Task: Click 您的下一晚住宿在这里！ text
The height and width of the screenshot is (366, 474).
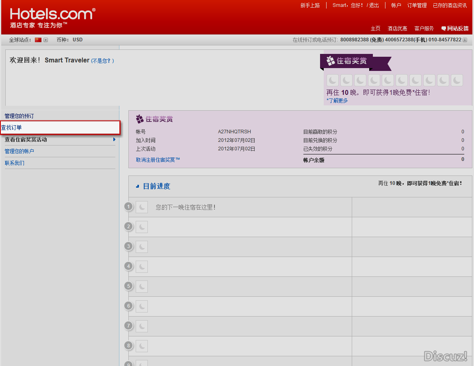Action: (x=186, y=207)
